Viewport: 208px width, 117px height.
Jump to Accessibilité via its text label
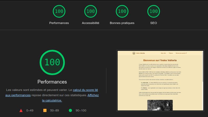tap(91, 23)
